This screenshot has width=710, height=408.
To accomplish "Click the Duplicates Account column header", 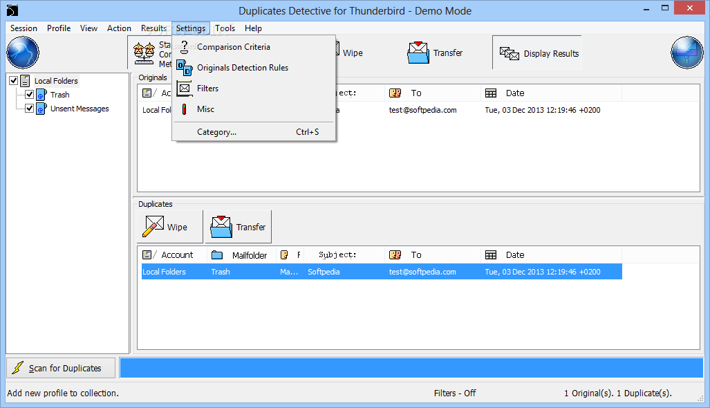I will [173, 255].
